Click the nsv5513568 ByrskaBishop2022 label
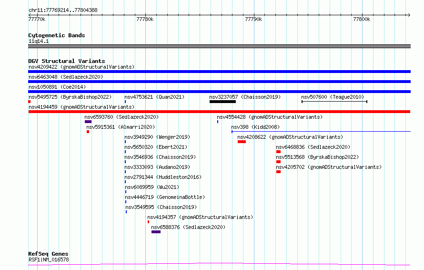The width and height of the screenshot is (424, 270). (317, 157)
